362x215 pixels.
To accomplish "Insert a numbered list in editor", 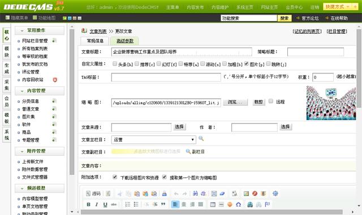I will (128, 204).
